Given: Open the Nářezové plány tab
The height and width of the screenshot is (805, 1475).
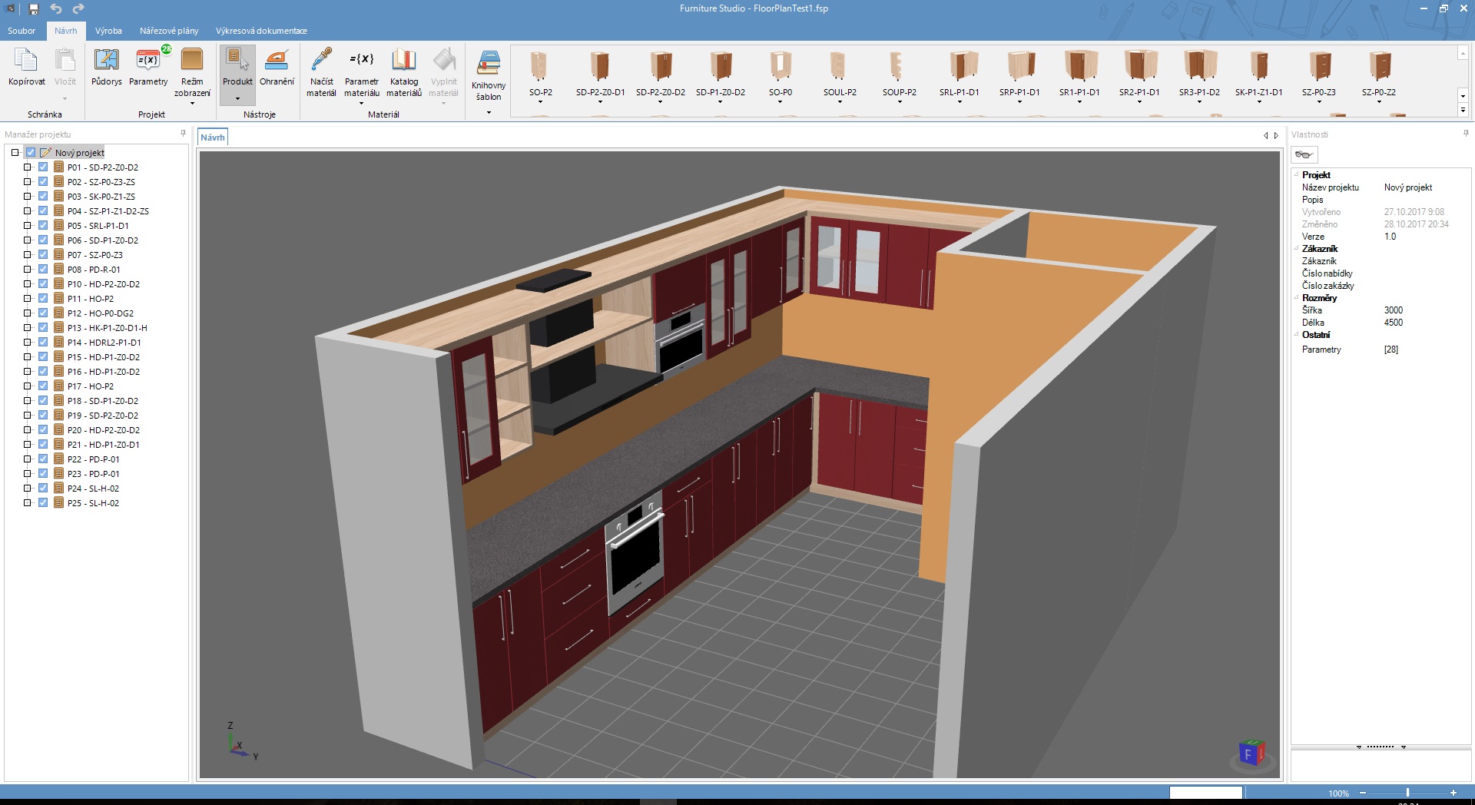Looking at the screenshot, I should point(169,31).
